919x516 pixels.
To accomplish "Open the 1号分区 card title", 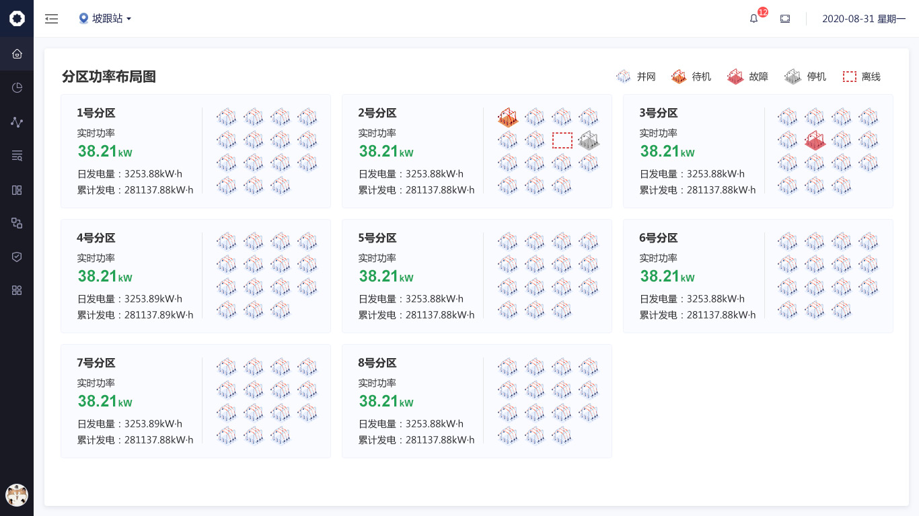I will [96, 113].
